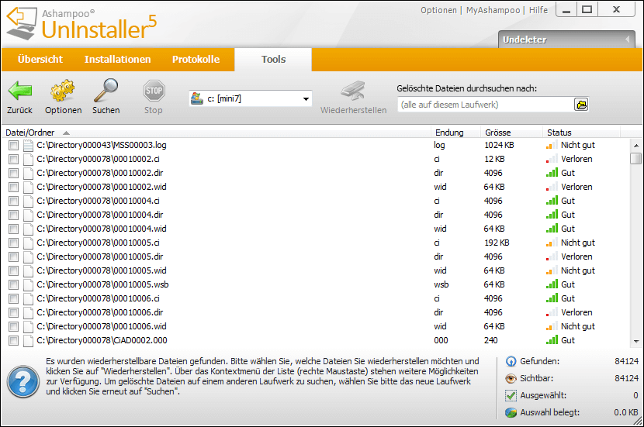
Task: Select checkbox of CiAD0002.000 file
Action: [13, 340]
